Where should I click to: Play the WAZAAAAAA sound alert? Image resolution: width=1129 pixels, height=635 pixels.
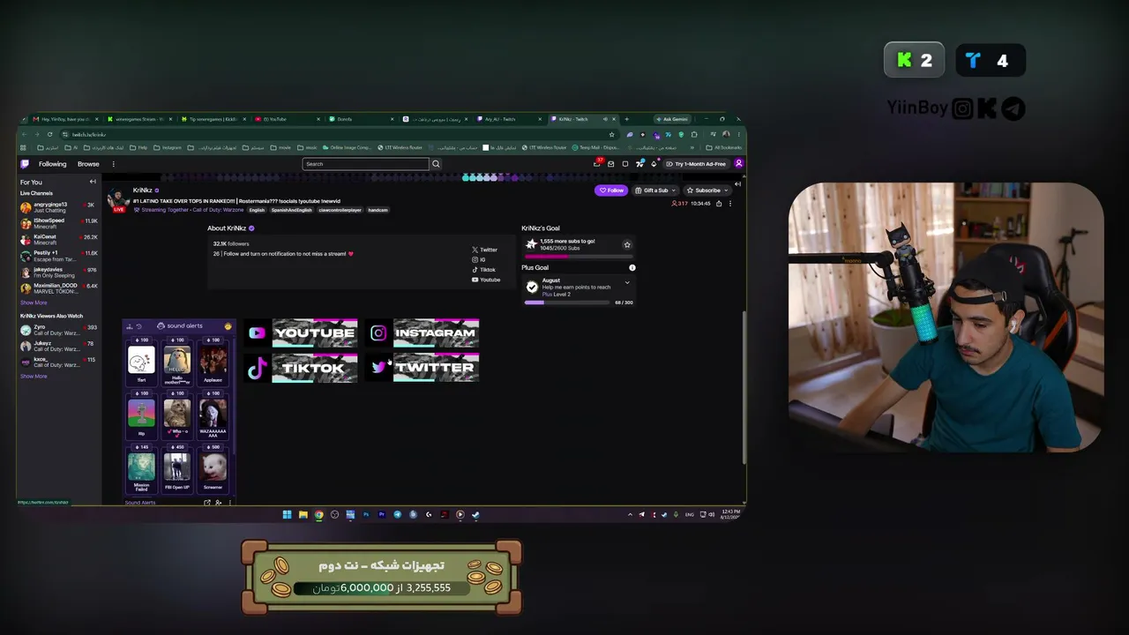tap(213, 415)
